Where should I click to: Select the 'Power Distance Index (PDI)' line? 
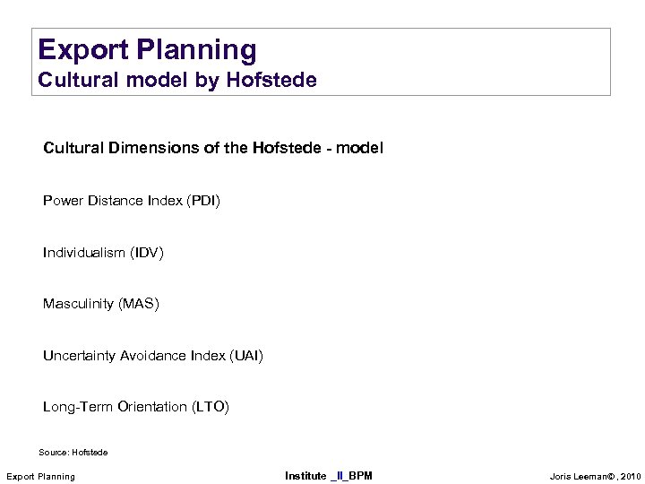tap(132, 201)
